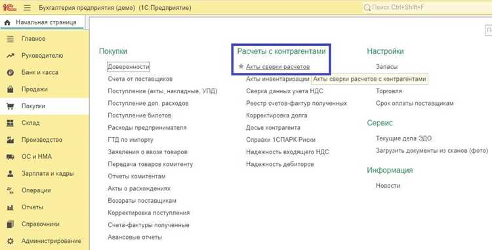The height and width of the screenshot is (250, 492).
Task: Open Досье контрагента
Action: (274, 128)
